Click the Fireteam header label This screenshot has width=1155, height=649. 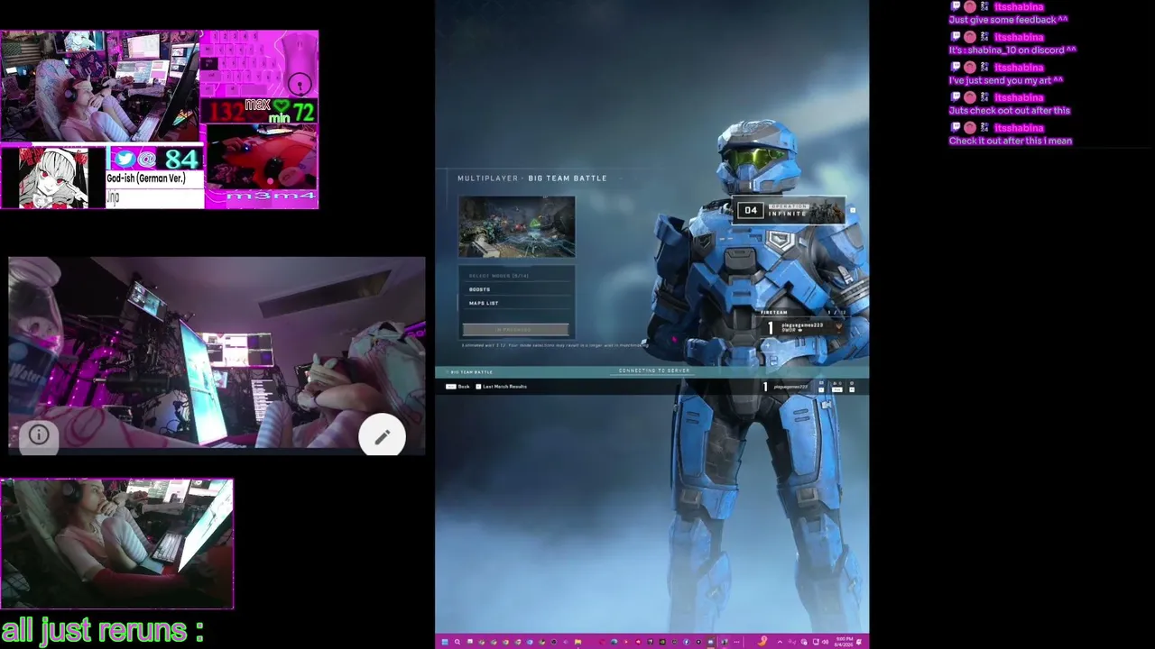pyautogui.click(x=773, y=313)
